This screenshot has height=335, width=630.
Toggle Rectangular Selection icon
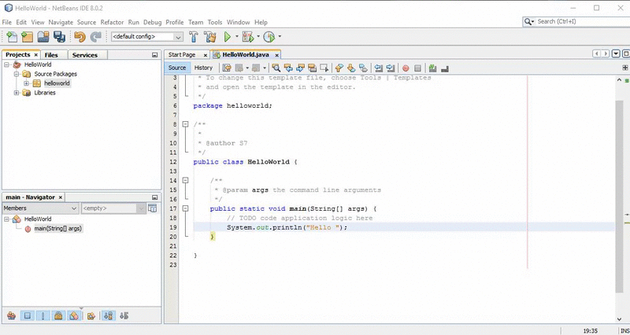pos(324,68)
